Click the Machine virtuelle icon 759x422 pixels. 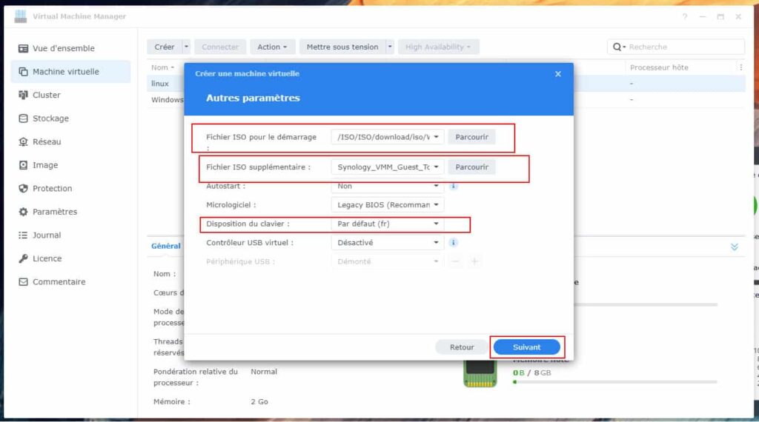click(23, 72)
